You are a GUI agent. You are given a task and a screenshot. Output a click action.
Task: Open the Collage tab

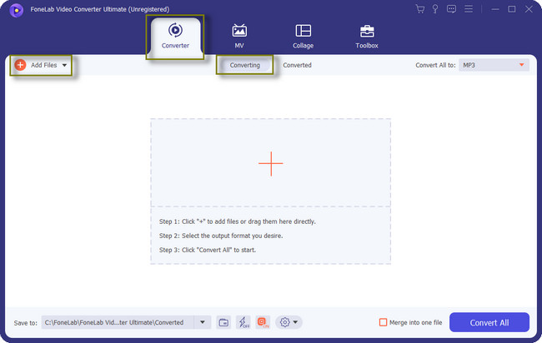304,37
